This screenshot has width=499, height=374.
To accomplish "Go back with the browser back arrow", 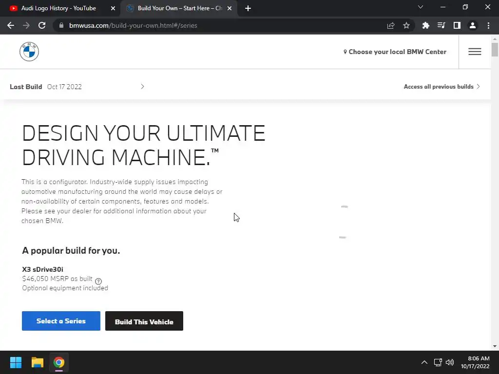I will point(11,25).
